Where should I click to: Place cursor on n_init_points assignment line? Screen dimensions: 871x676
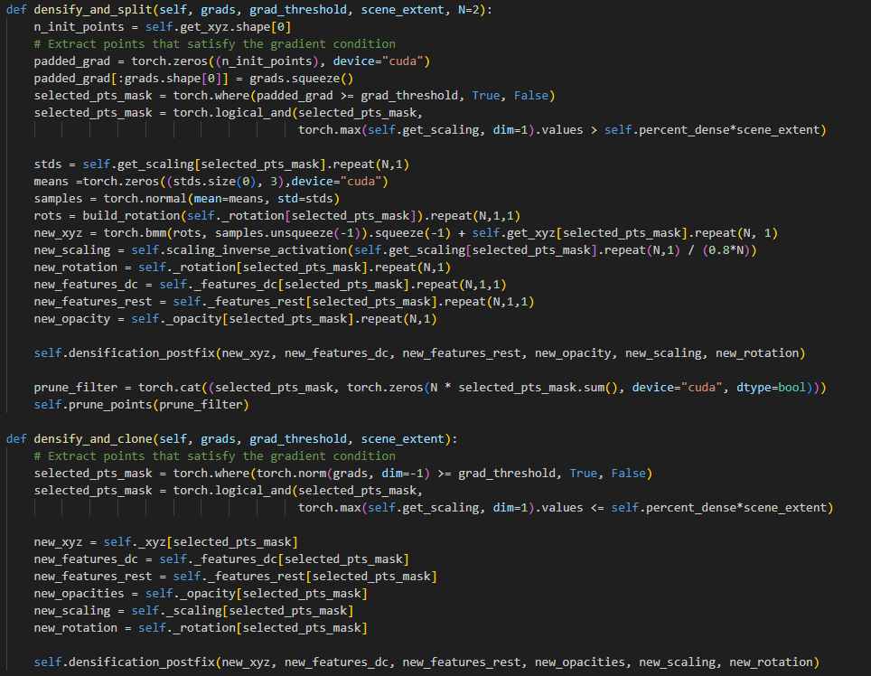pyautogui.click(x=163, y=27)
